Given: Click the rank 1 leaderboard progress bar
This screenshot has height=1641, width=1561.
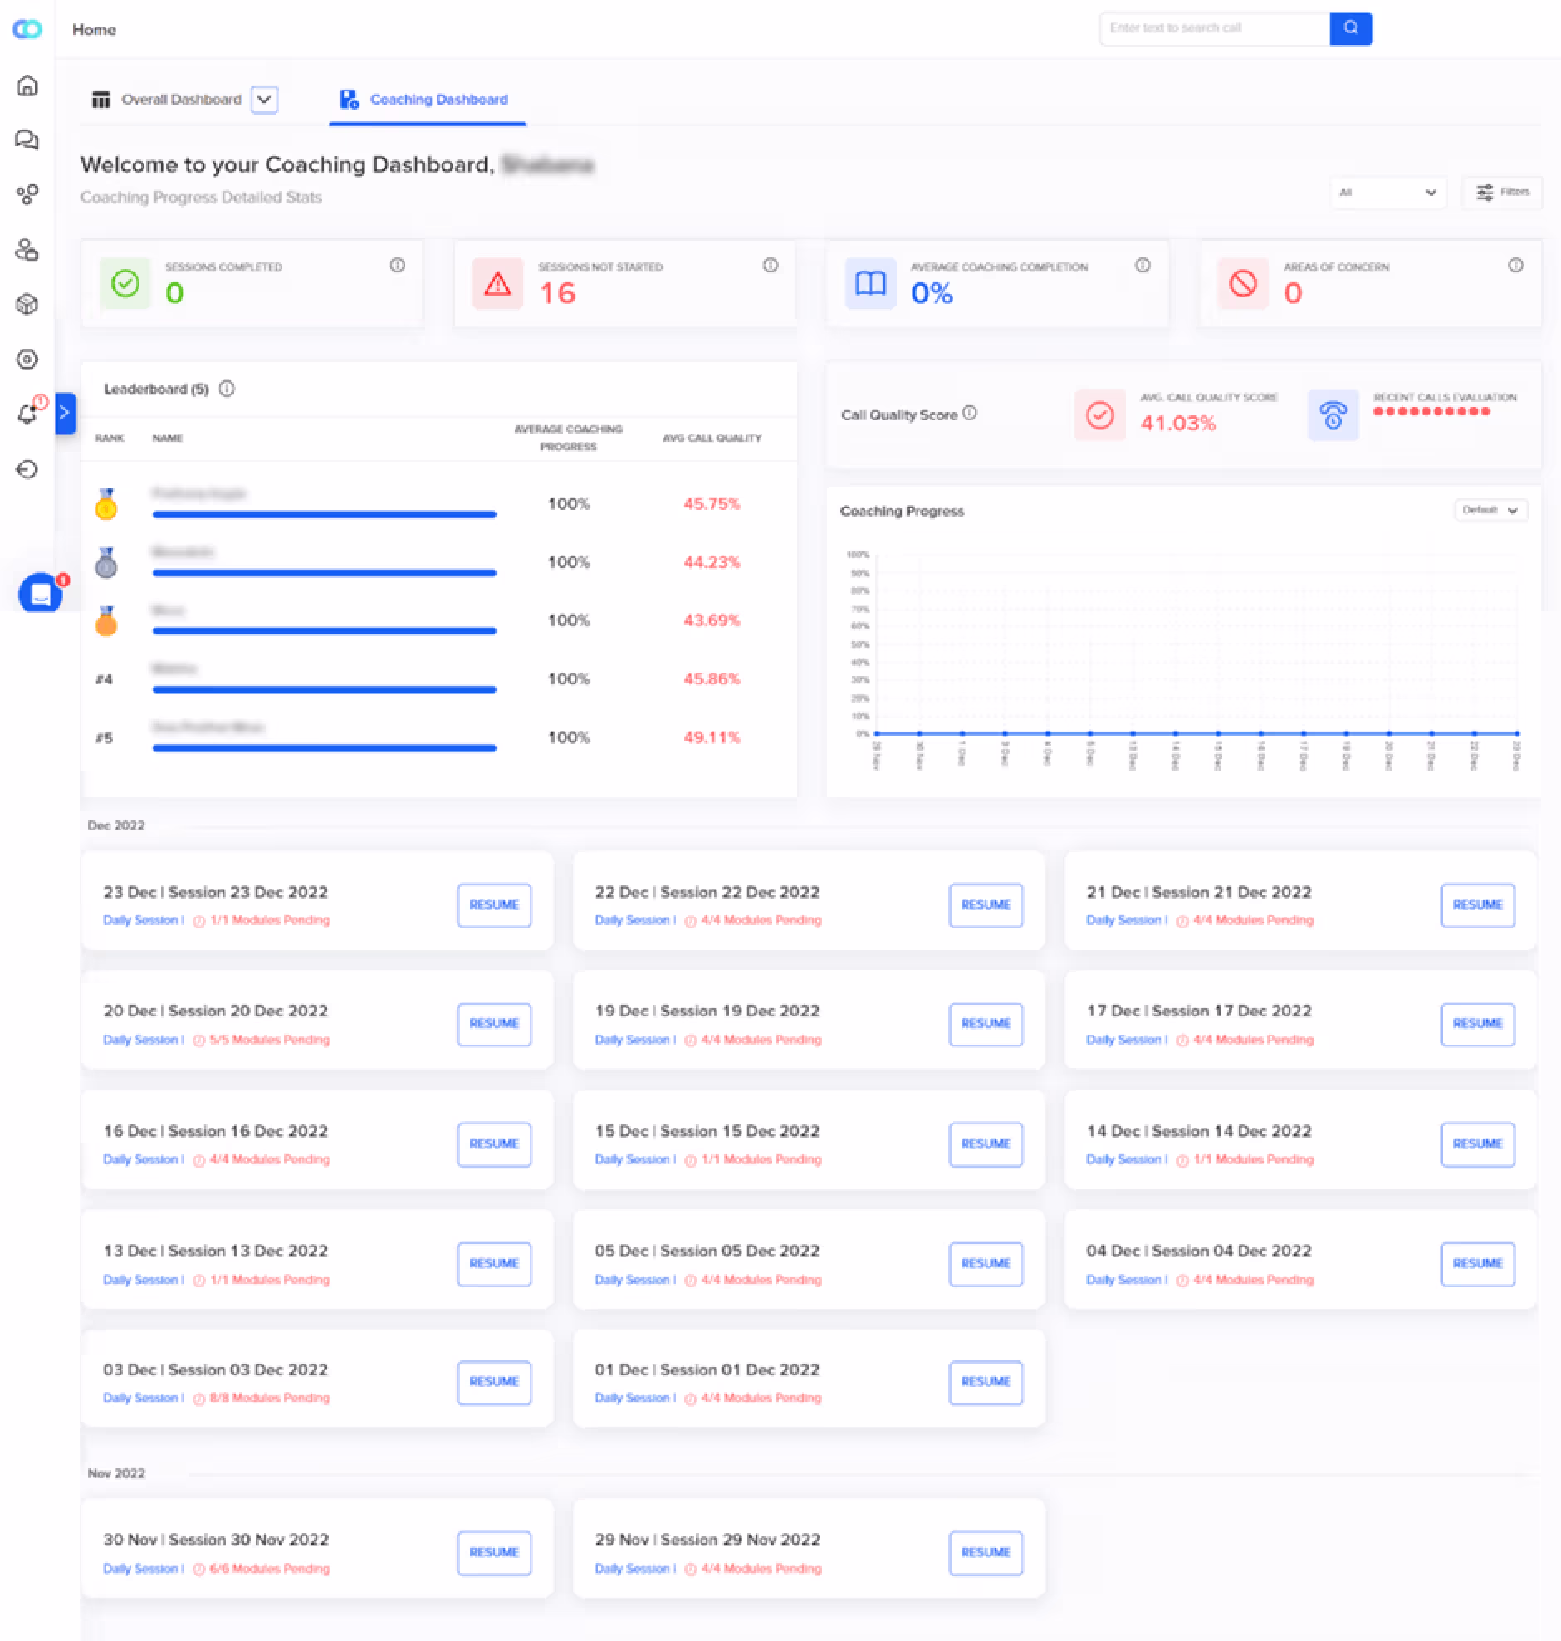Looking at the screenshot, I should point(325,514).
